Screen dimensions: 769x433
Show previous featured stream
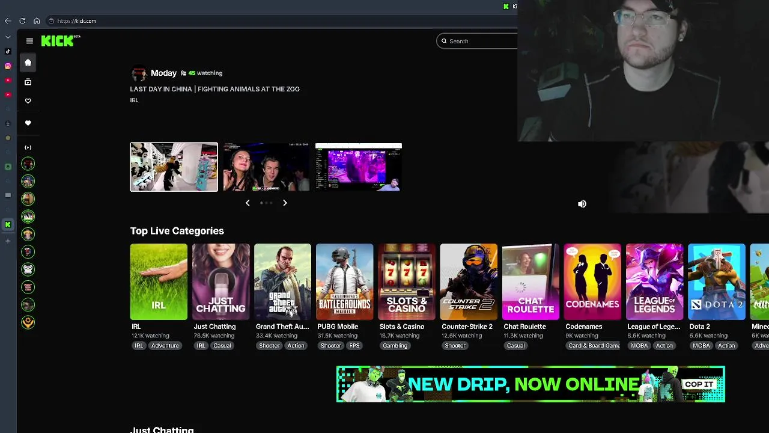(248, 203)
